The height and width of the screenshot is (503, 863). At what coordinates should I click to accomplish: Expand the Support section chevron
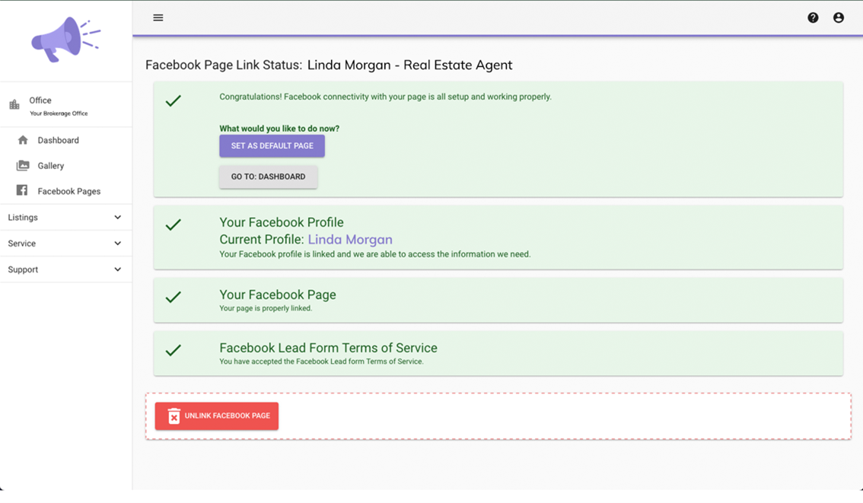pyautogui.click(x=117, y=269)
